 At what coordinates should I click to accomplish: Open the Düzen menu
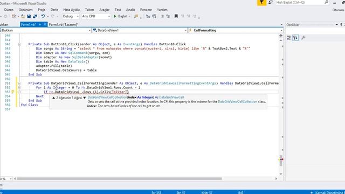pos(9,10)
